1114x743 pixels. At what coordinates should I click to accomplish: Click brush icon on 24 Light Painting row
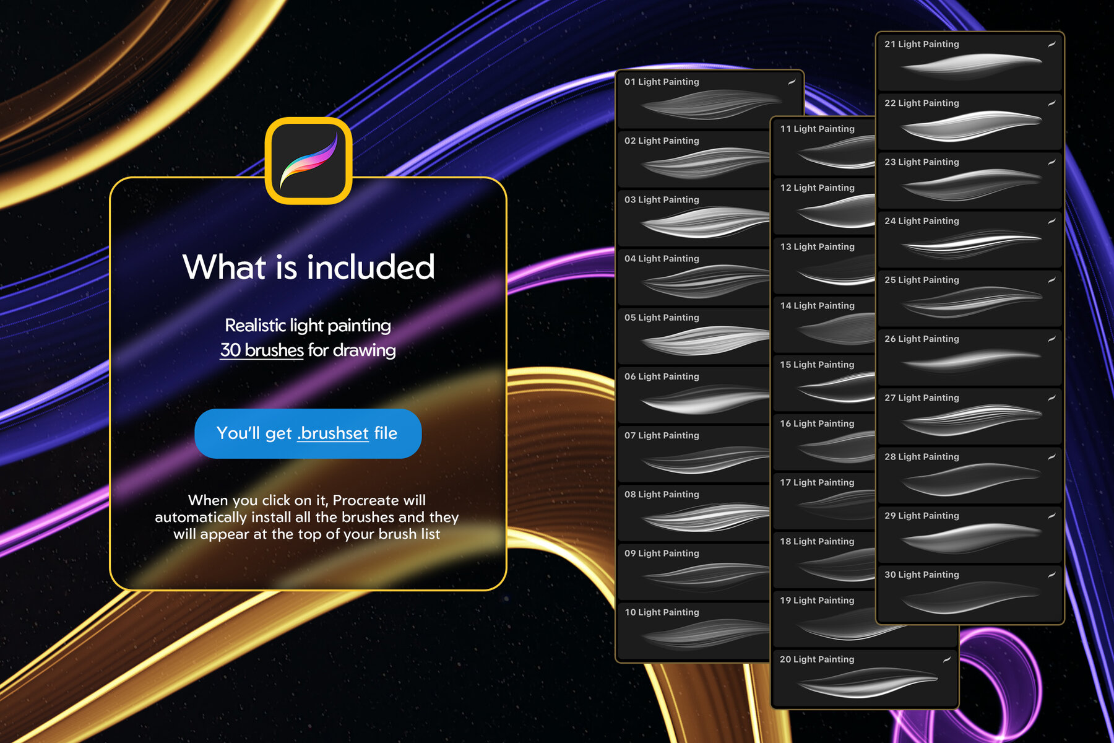(x=1051, y=221)
